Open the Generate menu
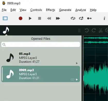The image size is (108, 101). point(65,10)
